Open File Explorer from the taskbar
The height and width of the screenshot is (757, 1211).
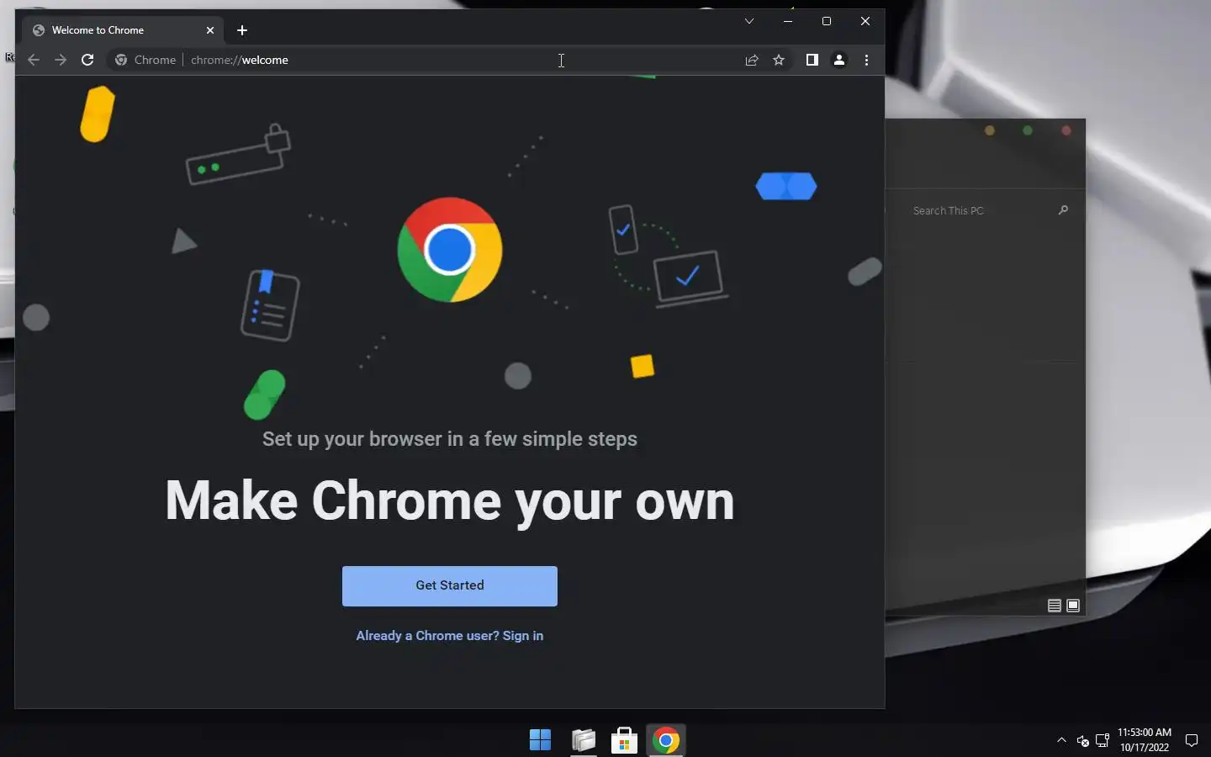coord(584,740)
